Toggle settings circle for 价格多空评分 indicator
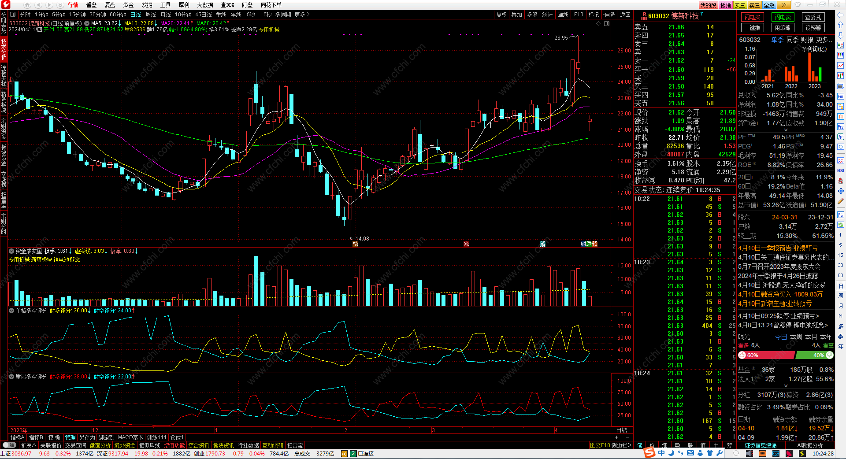This screenshot has width=846, height=459. click(11, 311)
